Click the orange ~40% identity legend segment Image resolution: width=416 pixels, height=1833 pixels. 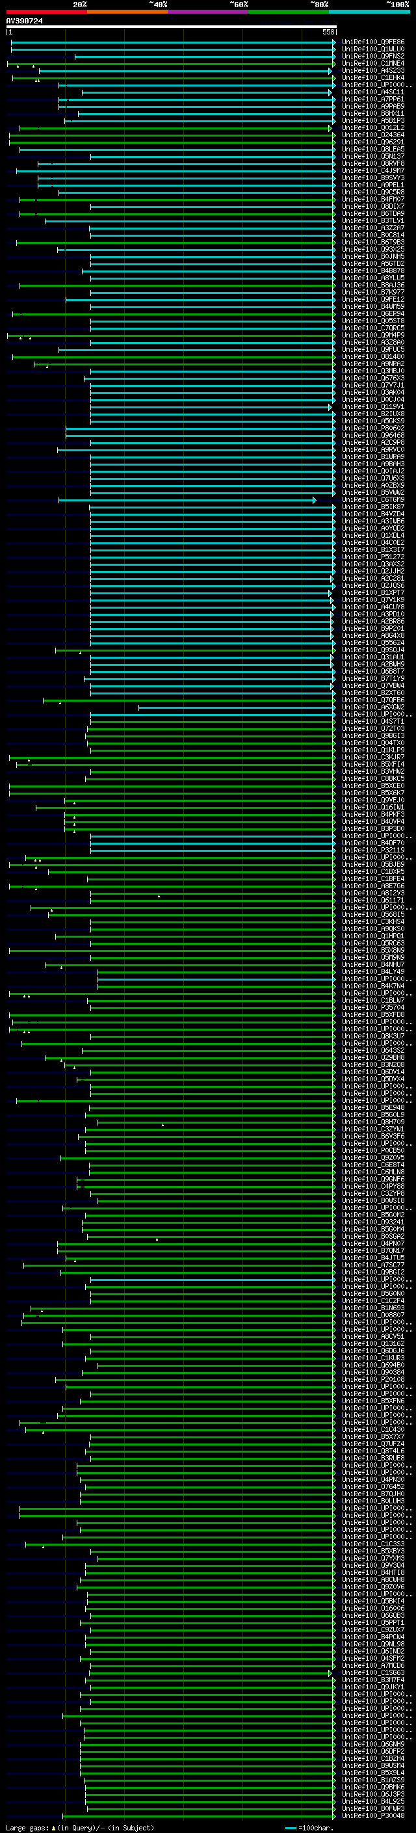(127, 12)
